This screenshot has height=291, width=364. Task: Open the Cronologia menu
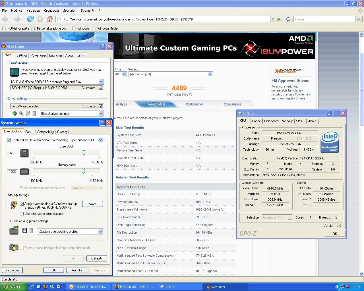click(x=51, y=11)
